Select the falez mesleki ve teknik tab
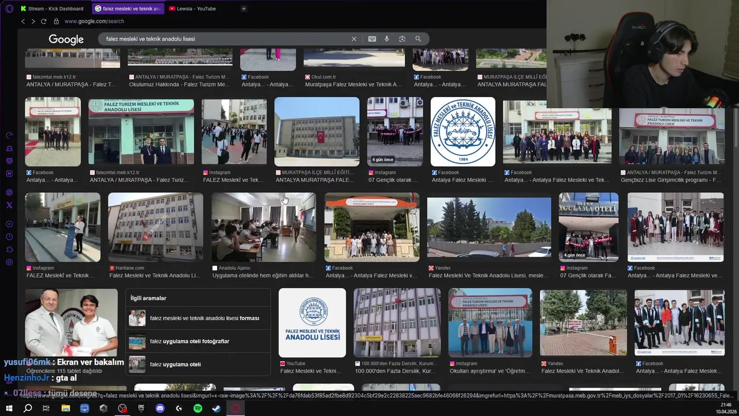Viewport: 739px width, 416px height. pyautogui.click(x=128, y=9)
